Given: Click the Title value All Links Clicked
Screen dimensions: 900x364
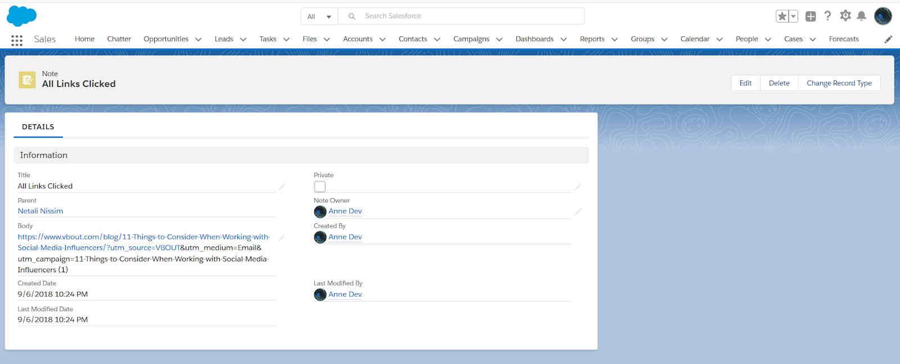Looking at the screenshot, I should tap(45, 186).
